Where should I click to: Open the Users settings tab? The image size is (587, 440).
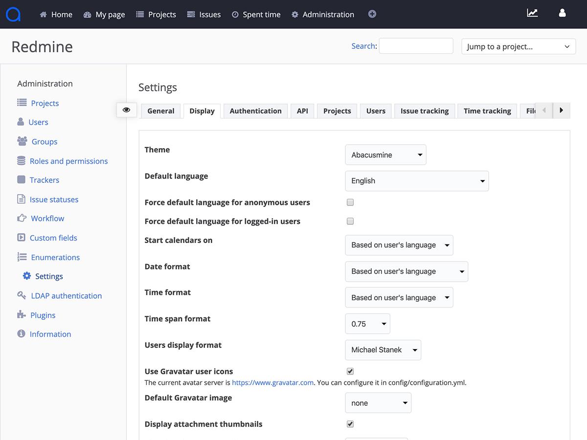376,111
